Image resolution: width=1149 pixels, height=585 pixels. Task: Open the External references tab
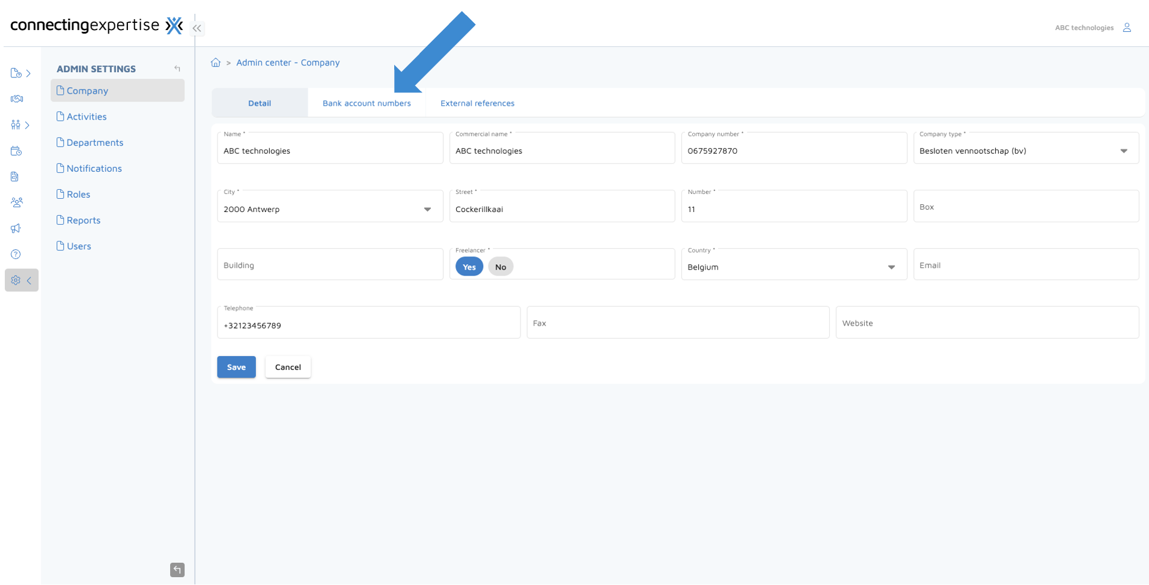477,103
